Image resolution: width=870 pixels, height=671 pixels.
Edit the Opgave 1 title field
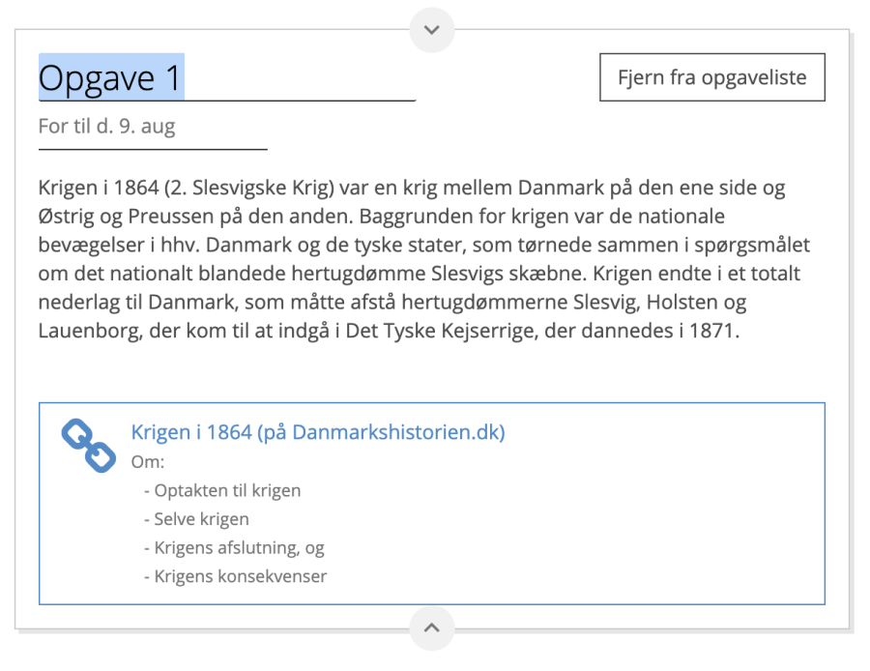coord(227,77)
